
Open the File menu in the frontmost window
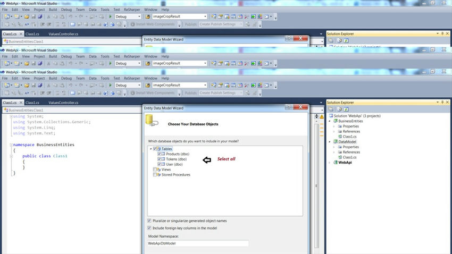(5, 78)
